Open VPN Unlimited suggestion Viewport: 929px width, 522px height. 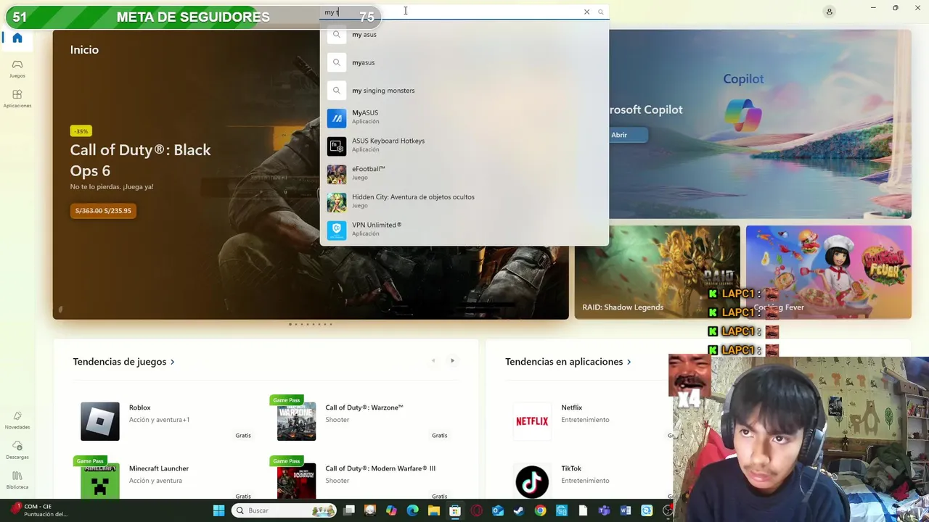[464, 230]
